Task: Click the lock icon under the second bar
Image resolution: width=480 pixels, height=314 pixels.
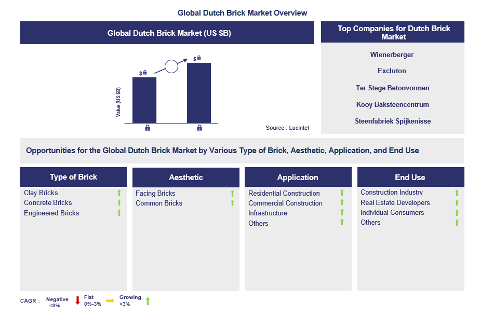Action: pyautogui.click(x=199, y=128)
